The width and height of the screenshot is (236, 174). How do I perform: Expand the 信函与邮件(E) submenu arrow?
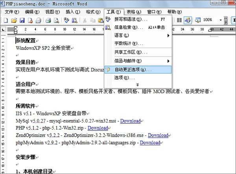pos(168,61)
